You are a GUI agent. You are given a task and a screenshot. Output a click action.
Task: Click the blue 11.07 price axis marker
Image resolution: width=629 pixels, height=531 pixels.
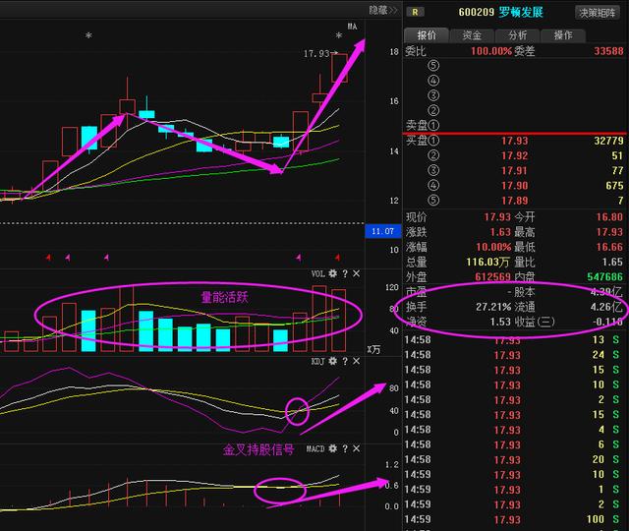tap(381, 231)
